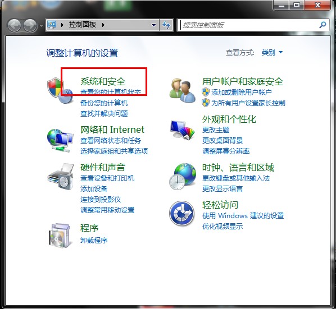
Task: Click the back navigation arrow button
Action: pos(14,25)
